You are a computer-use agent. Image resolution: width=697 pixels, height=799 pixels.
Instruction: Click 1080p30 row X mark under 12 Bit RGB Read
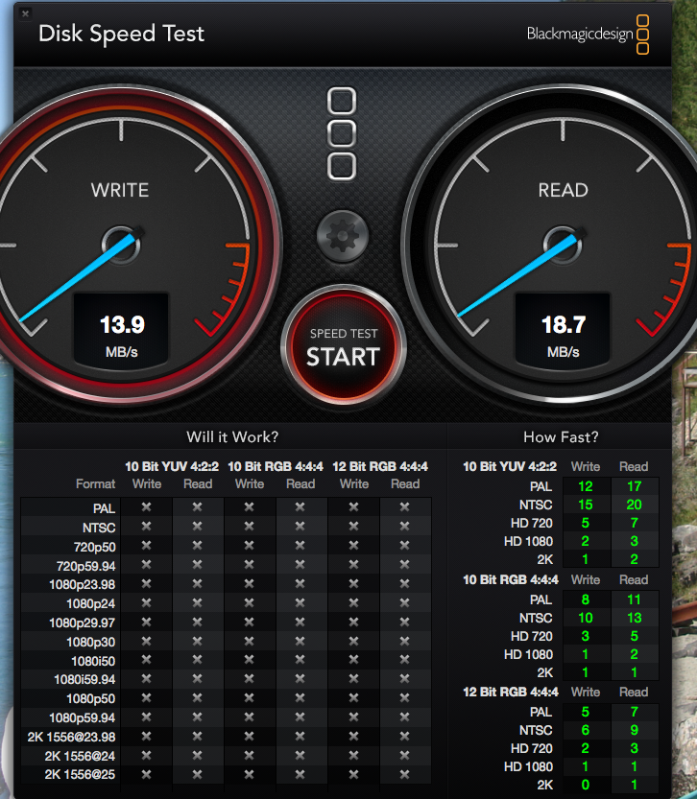pyautogui.click(x=405, y=642)
